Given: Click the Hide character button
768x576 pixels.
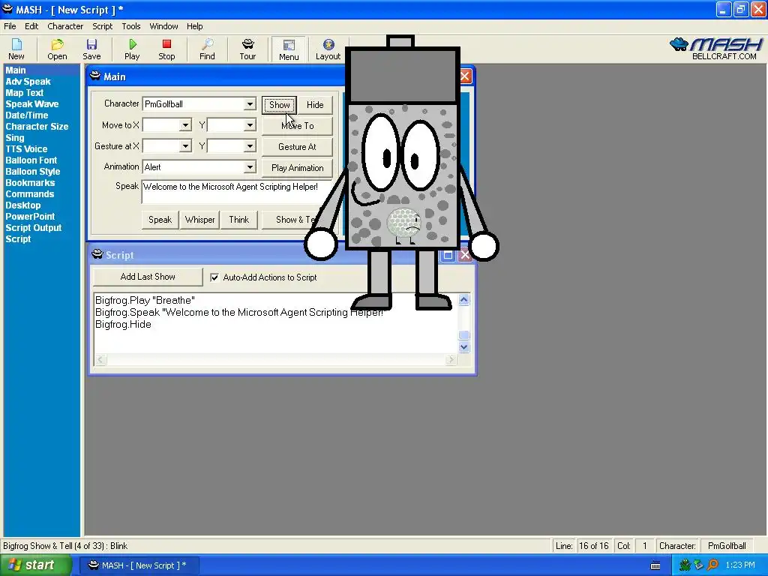Looking at the screenshot, I should [315, 105].
